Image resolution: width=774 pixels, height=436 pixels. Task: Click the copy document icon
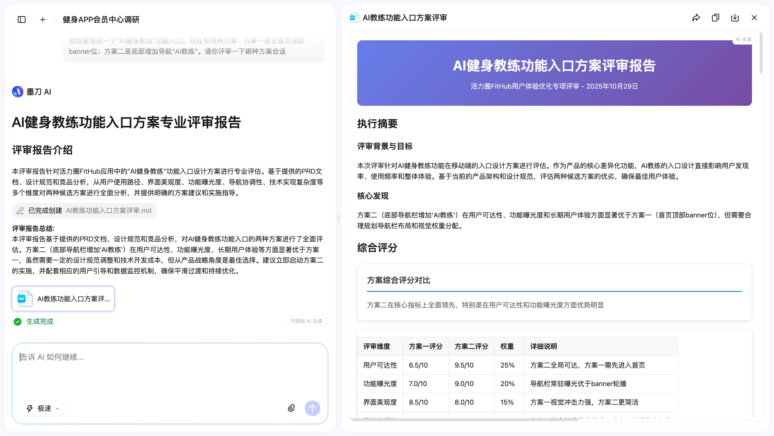click(715, 18)
